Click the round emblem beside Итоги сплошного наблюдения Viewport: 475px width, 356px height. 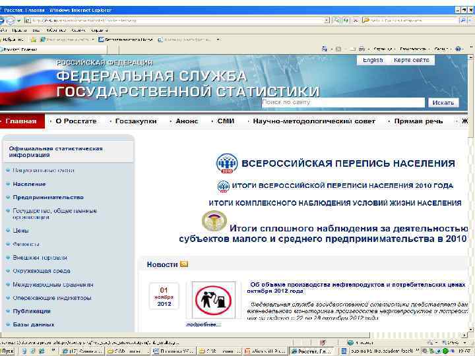(x=214, y=221)
